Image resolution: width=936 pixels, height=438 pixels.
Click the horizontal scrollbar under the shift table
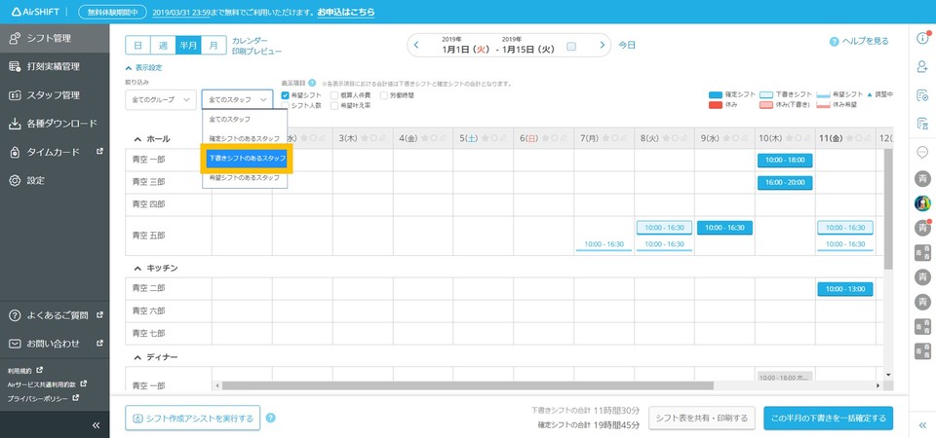[487, 385]
